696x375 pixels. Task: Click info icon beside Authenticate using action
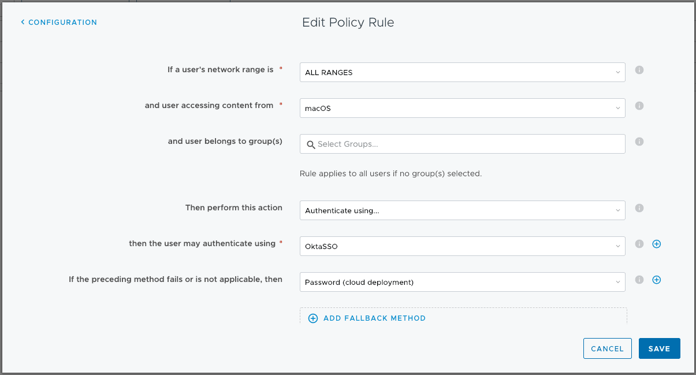[639, 208]
